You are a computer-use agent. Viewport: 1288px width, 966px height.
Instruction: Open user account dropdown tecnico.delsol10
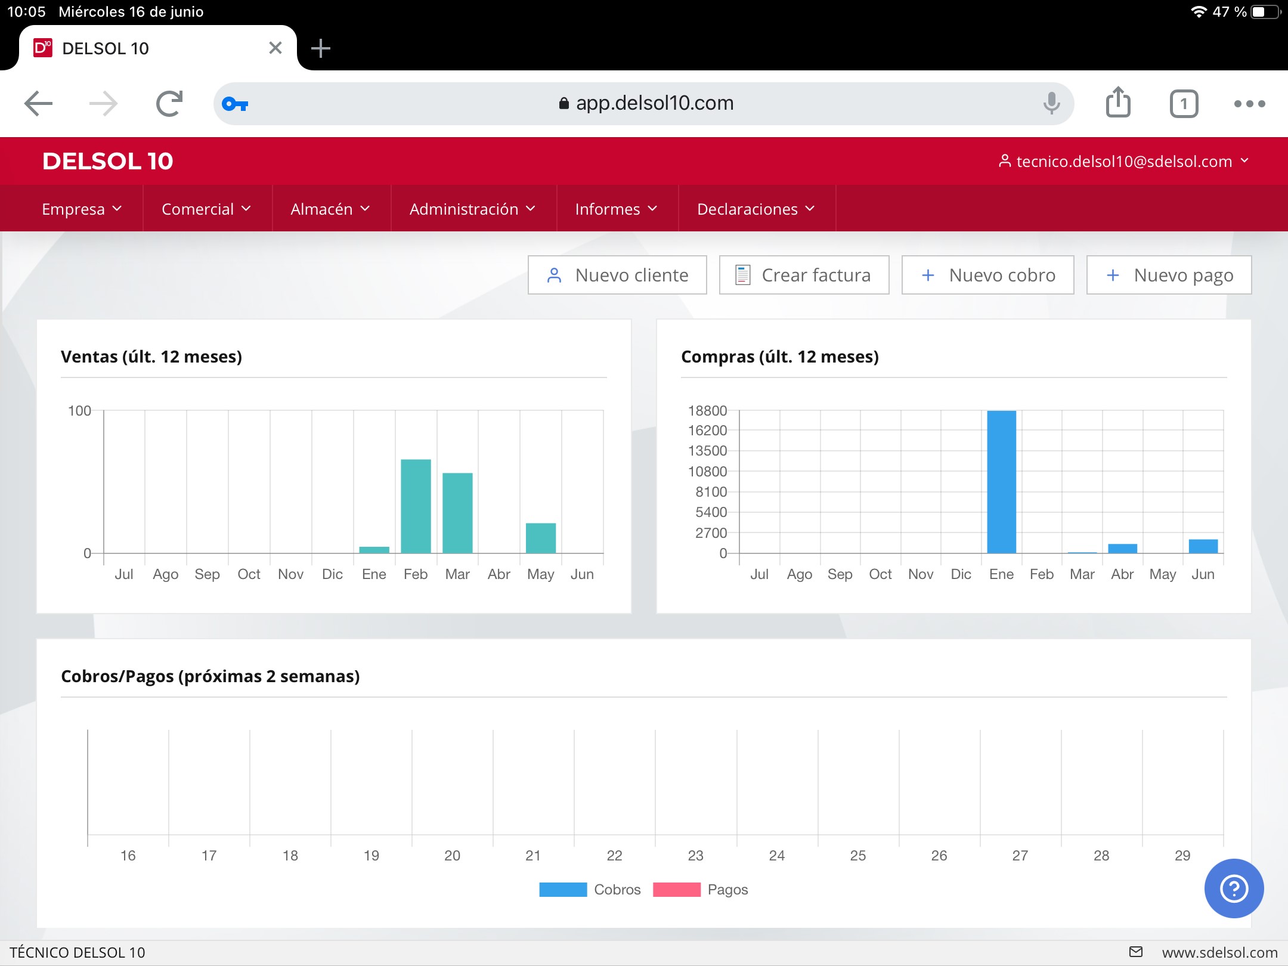[x=1123, y=161]
